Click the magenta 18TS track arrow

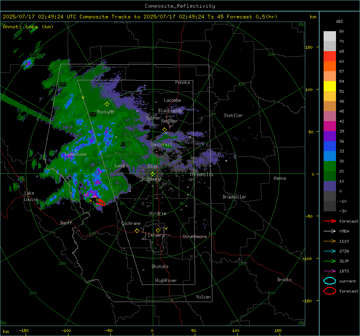coord(330,271)
